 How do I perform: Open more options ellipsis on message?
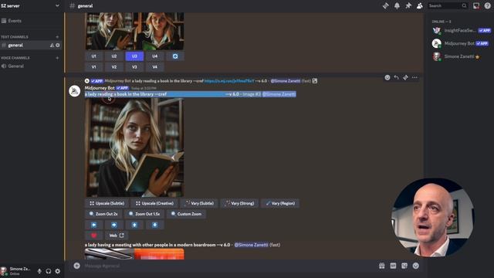(x=414, y=77)
